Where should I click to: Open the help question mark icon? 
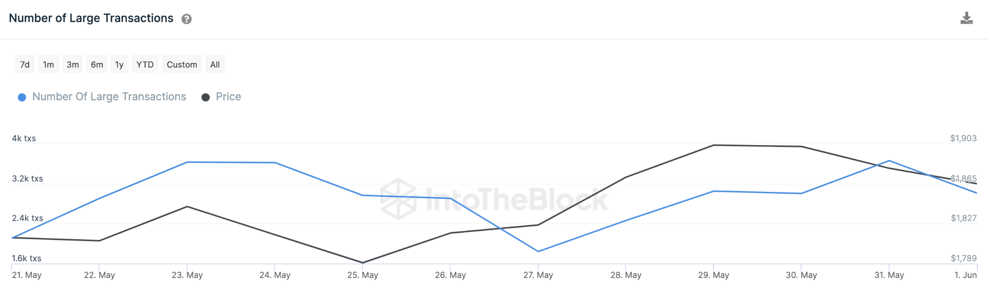(x=187, y=19)
